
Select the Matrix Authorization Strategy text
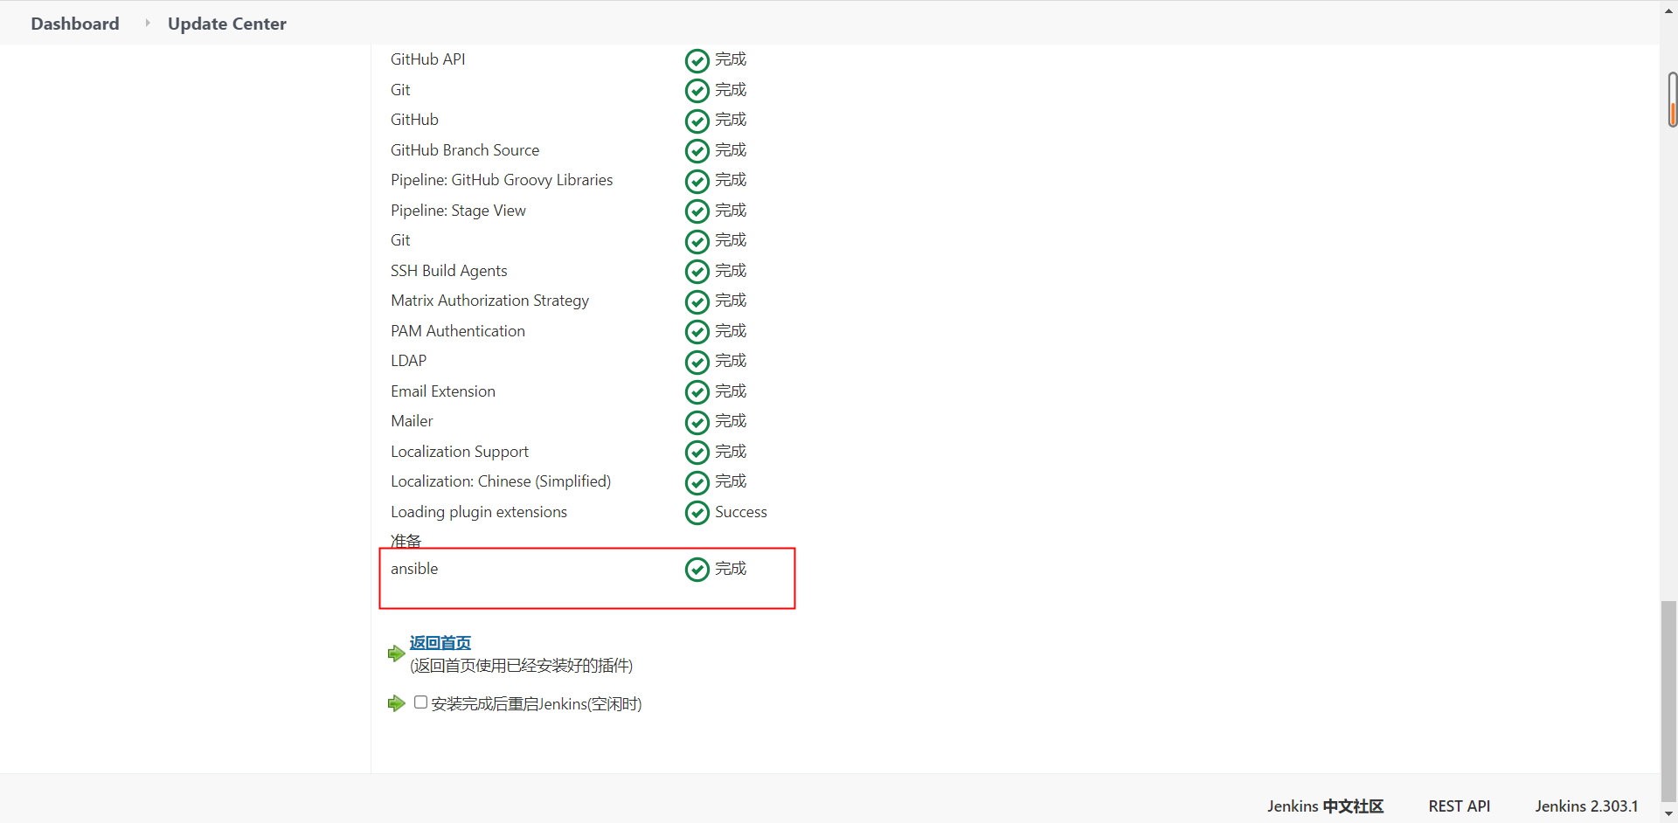[x=489, y=301]
